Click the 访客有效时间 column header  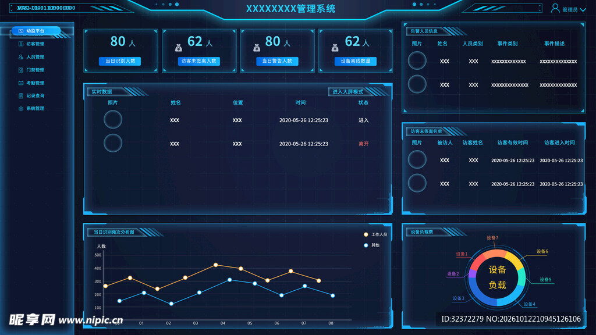[512, 143]
